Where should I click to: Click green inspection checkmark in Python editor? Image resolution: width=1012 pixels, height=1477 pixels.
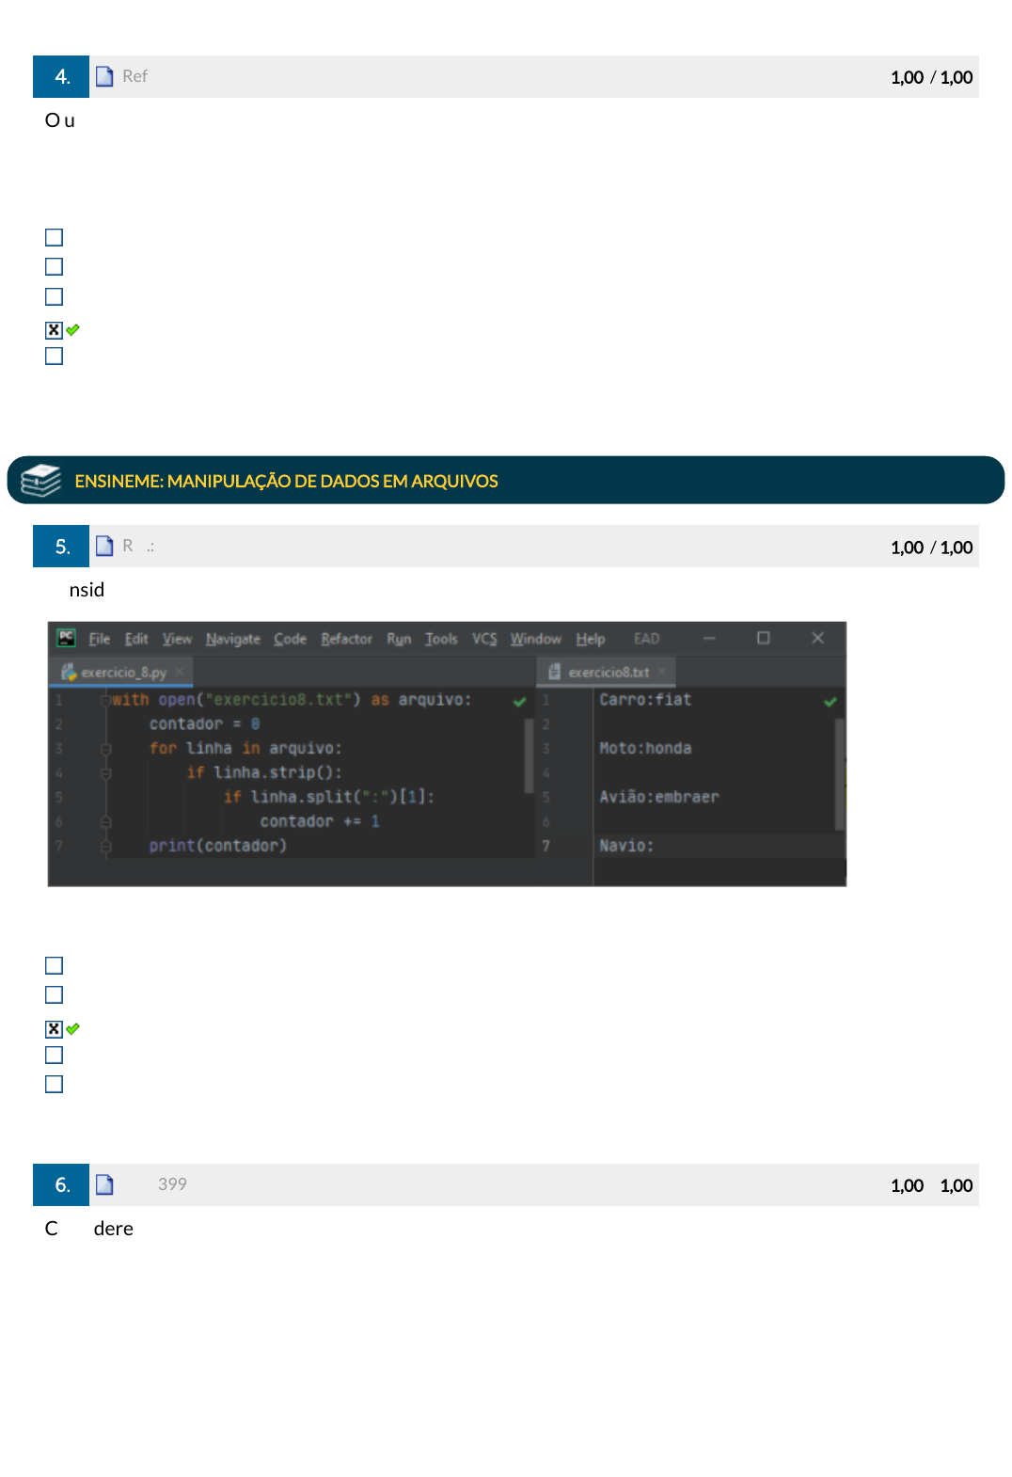[x=519, y=702]
